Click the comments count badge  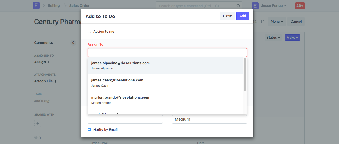pos(73,43)
